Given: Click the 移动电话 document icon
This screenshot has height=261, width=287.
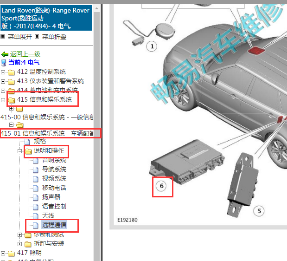Looking at the screenshot, I should pos(36,188).
